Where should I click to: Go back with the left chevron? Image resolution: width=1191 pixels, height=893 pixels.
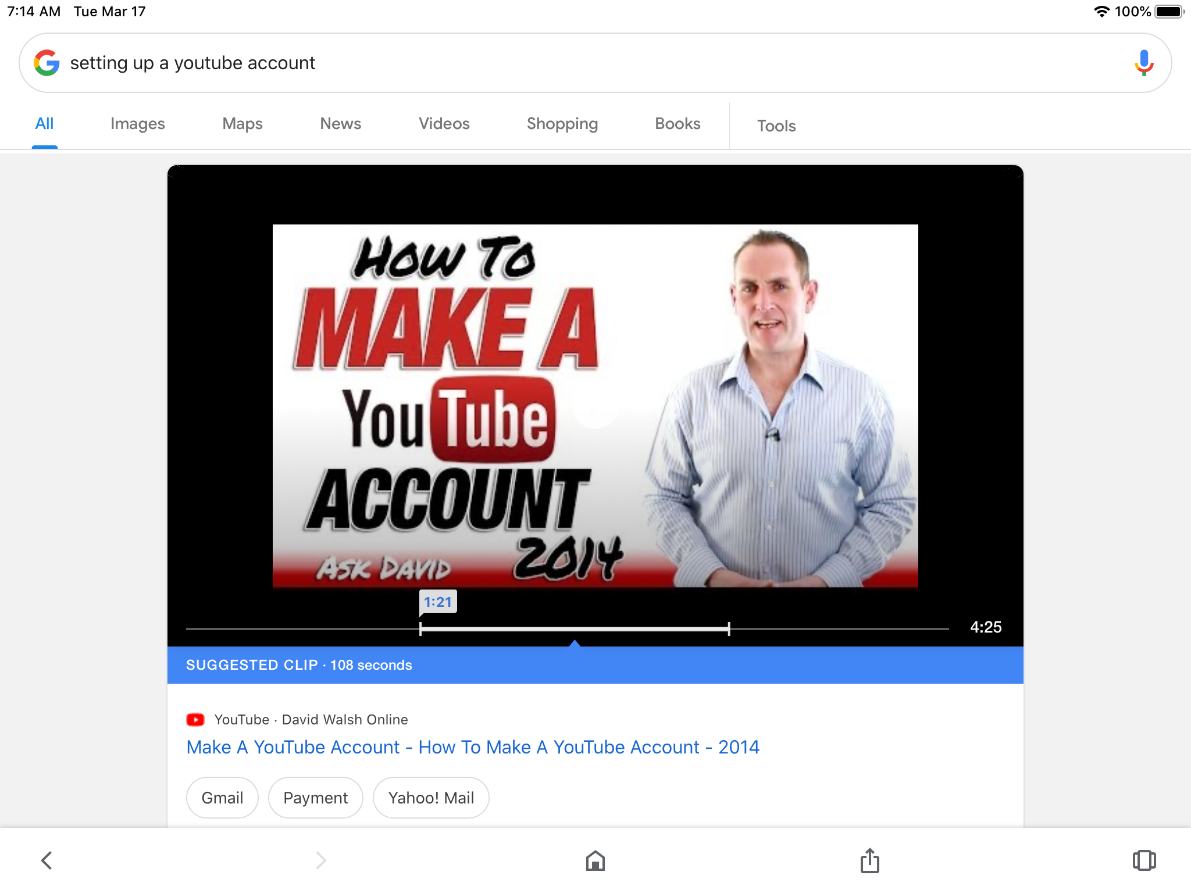[47, 860]
